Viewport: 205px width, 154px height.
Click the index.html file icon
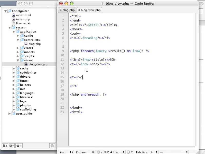coord(14,15)
